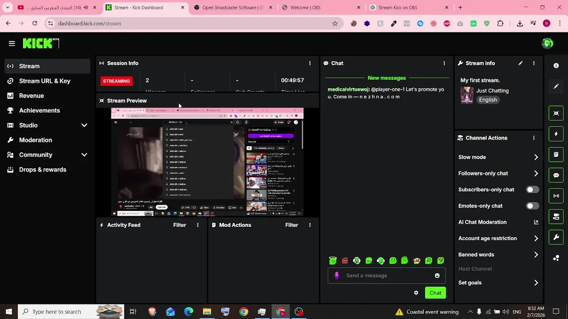Screen dimensions: 568x319
Task: Open the user profile avatar in Kick header
Action: (x=547, y=43)
